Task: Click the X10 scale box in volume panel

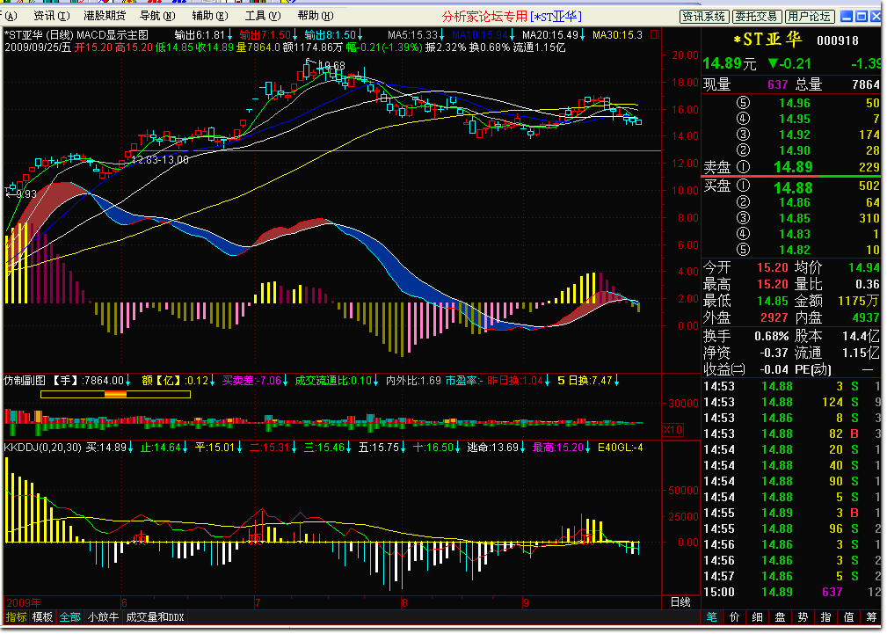Action: pyautogui.click(x=673, y=430)
